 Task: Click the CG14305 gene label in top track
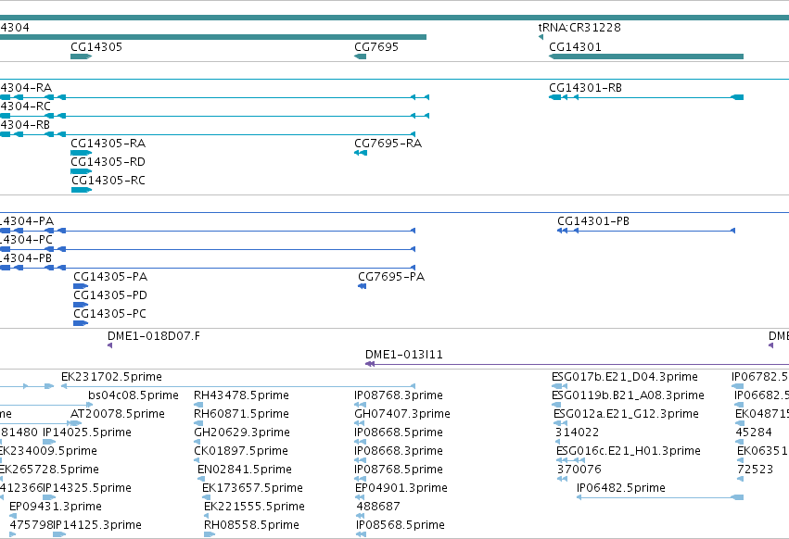point(96,47)
